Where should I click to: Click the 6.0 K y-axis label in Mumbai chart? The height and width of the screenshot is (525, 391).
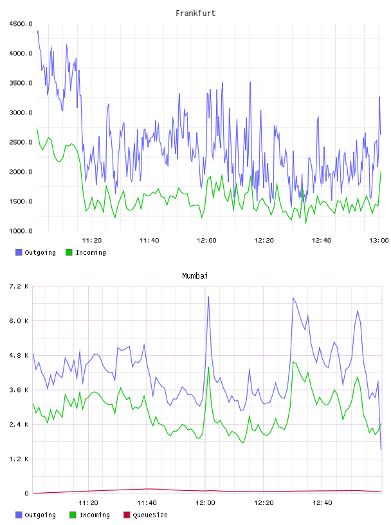[19, 321]
